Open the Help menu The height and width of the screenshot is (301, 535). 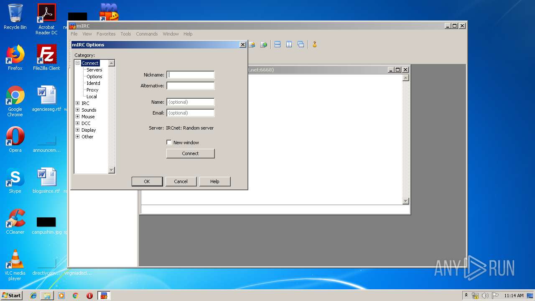pos(188,34)
